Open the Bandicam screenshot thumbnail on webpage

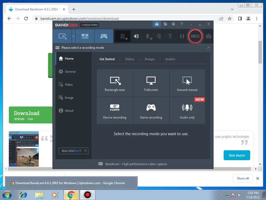click(x=24, y=149)
